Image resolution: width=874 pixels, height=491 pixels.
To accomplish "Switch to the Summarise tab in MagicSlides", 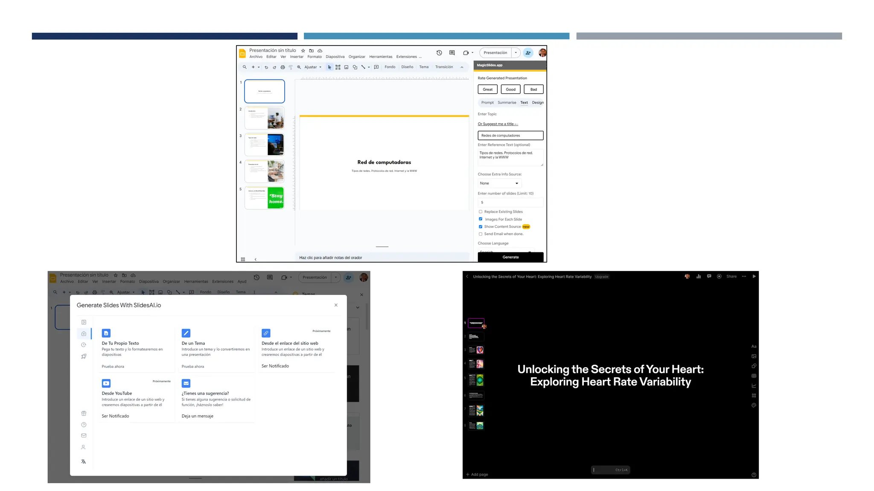I will 507,103.
